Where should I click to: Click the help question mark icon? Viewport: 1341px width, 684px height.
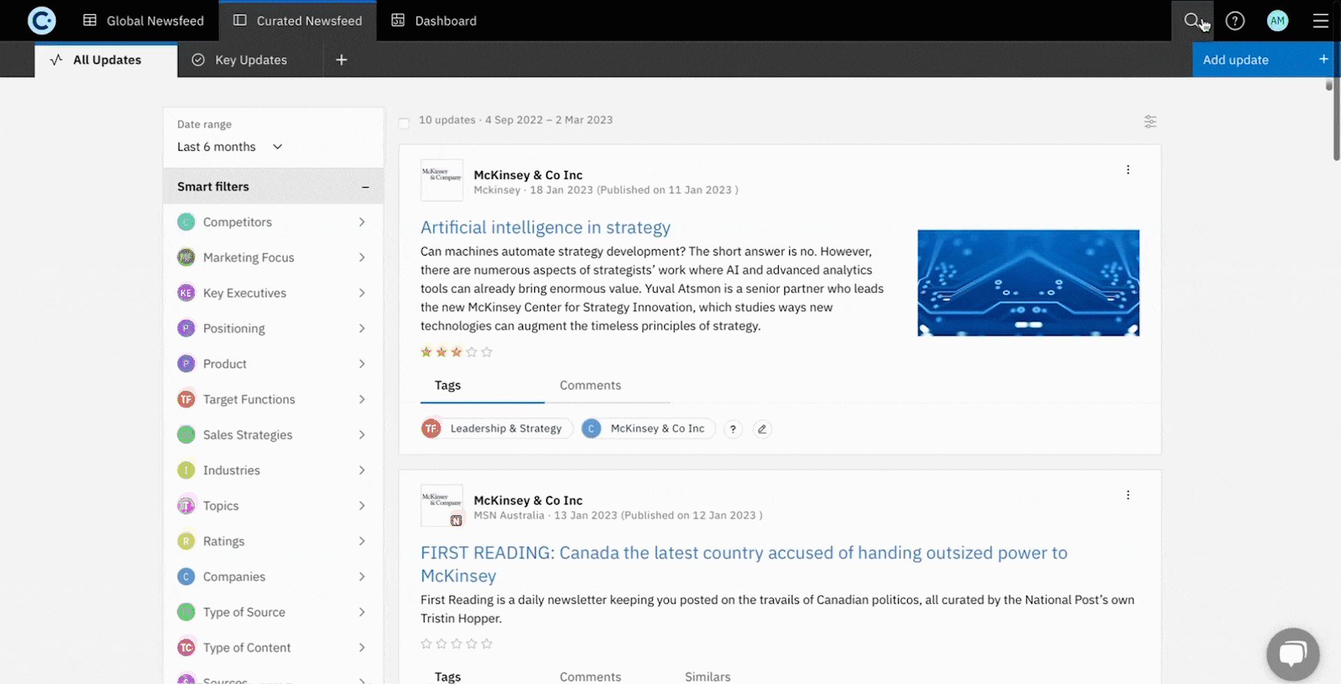(1235, 21)
